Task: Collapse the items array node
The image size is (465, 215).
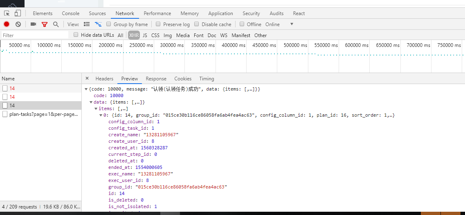Action: pyautogui.click(x=96, y=109)
